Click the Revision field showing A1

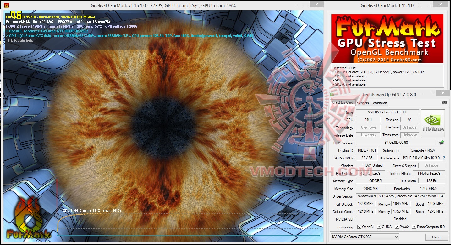click(x=410, y=120)
